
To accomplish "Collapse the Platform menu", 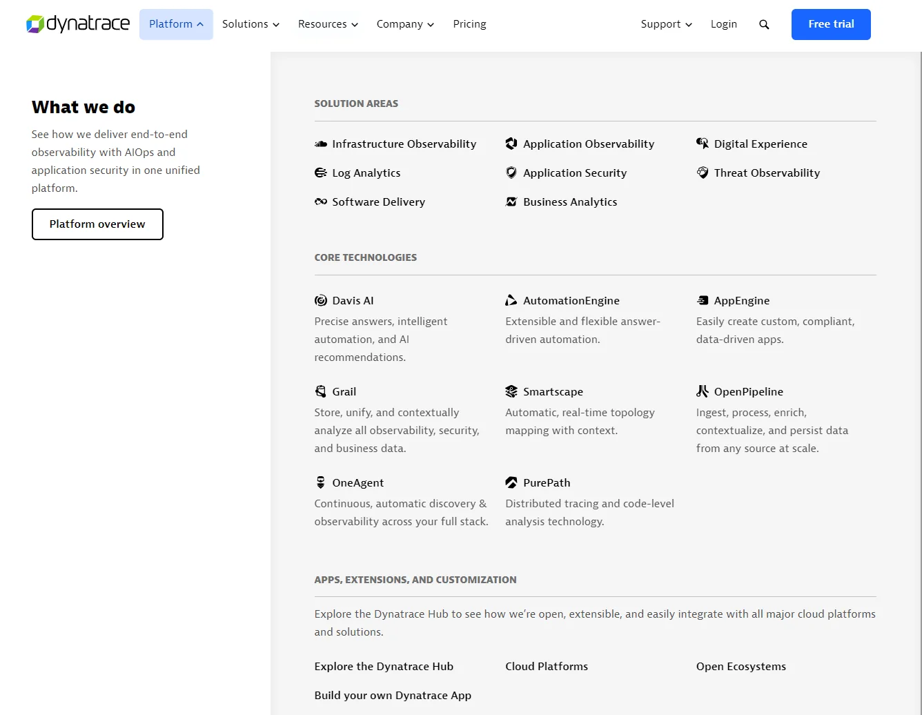I will [176, 24].
